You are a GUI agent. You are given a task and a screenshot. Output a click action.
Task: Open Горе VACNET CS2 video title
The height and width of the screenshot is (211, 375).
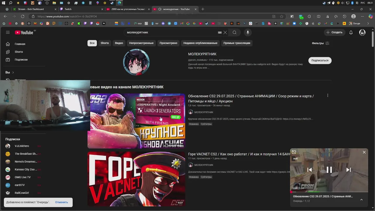pos(239,154)
